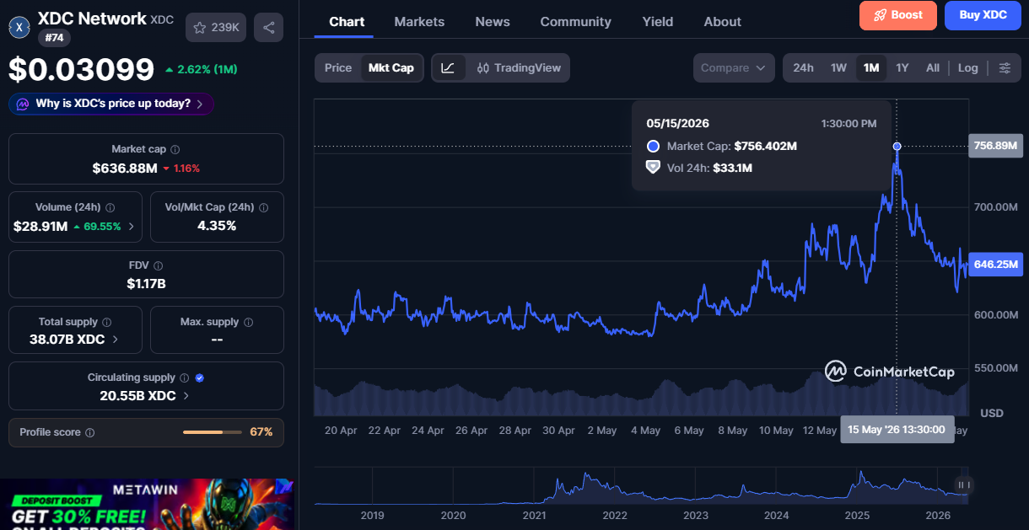
Task: Click Total supply info icon
Action: tap(106, 322)
